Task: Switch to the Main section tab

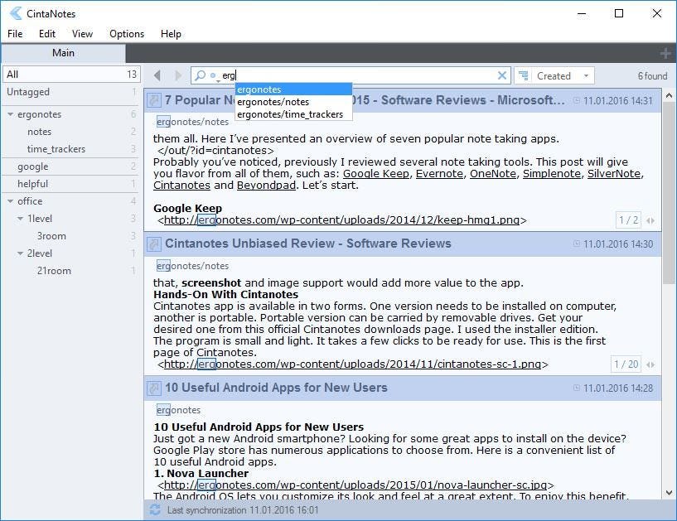Action: [63, 53]
